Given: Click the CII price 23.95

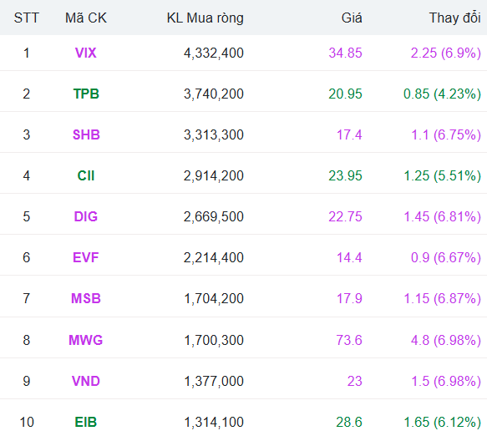Looking at the screenshot, I should 345,175.
